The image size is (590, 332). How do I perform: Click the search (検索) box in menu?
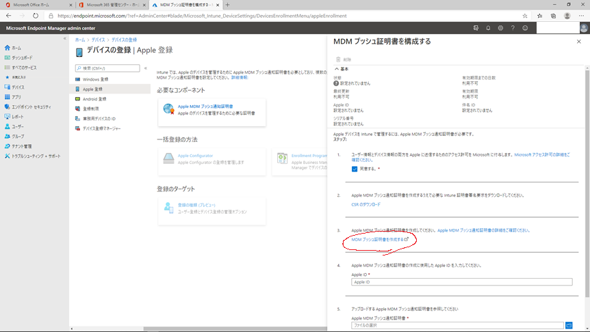[x=107, y=68]
